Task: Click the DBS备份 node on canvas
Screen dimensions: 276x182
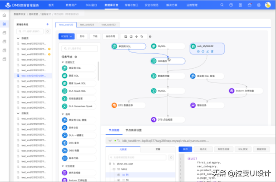Action: 168,61
